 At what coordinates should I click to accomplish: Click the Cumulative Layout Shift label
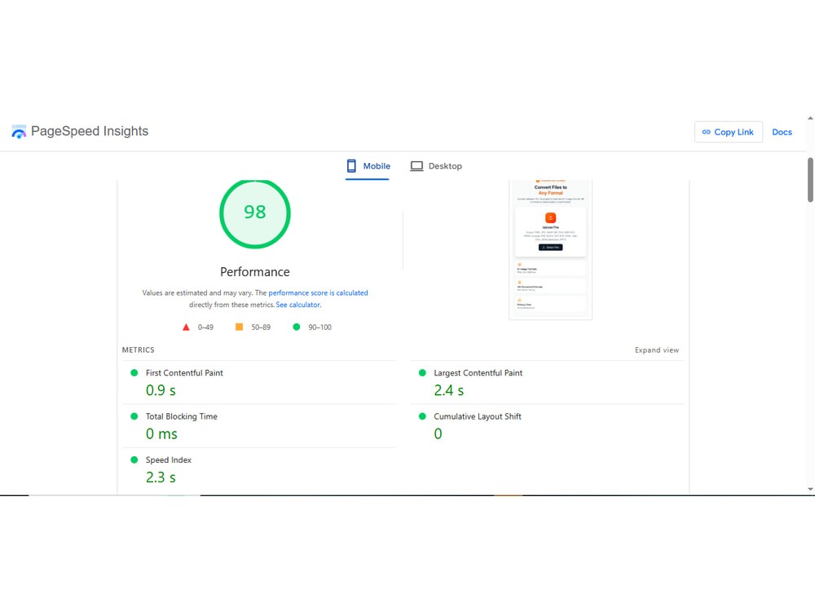coord(478,416)
